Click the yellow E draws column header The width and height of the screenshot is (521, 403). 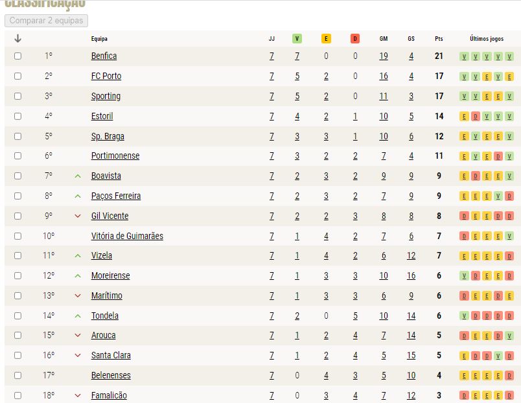[326, 38]
